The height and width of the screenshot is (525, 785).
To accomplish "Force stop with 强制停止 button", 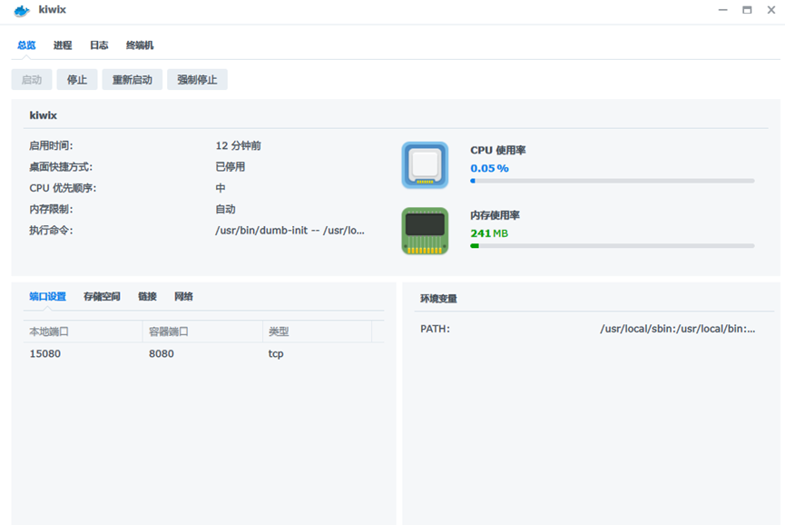I will coord(197,80).
